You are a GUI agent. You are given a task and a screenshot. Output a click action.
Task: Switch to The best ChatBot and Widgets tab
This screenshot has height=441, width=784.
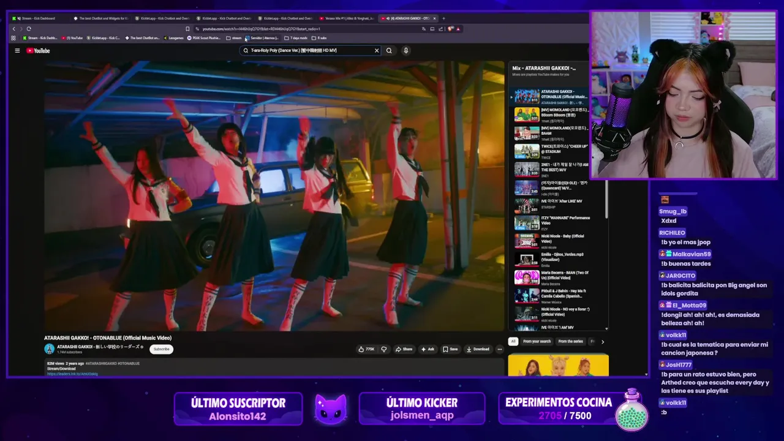[101, 18]
